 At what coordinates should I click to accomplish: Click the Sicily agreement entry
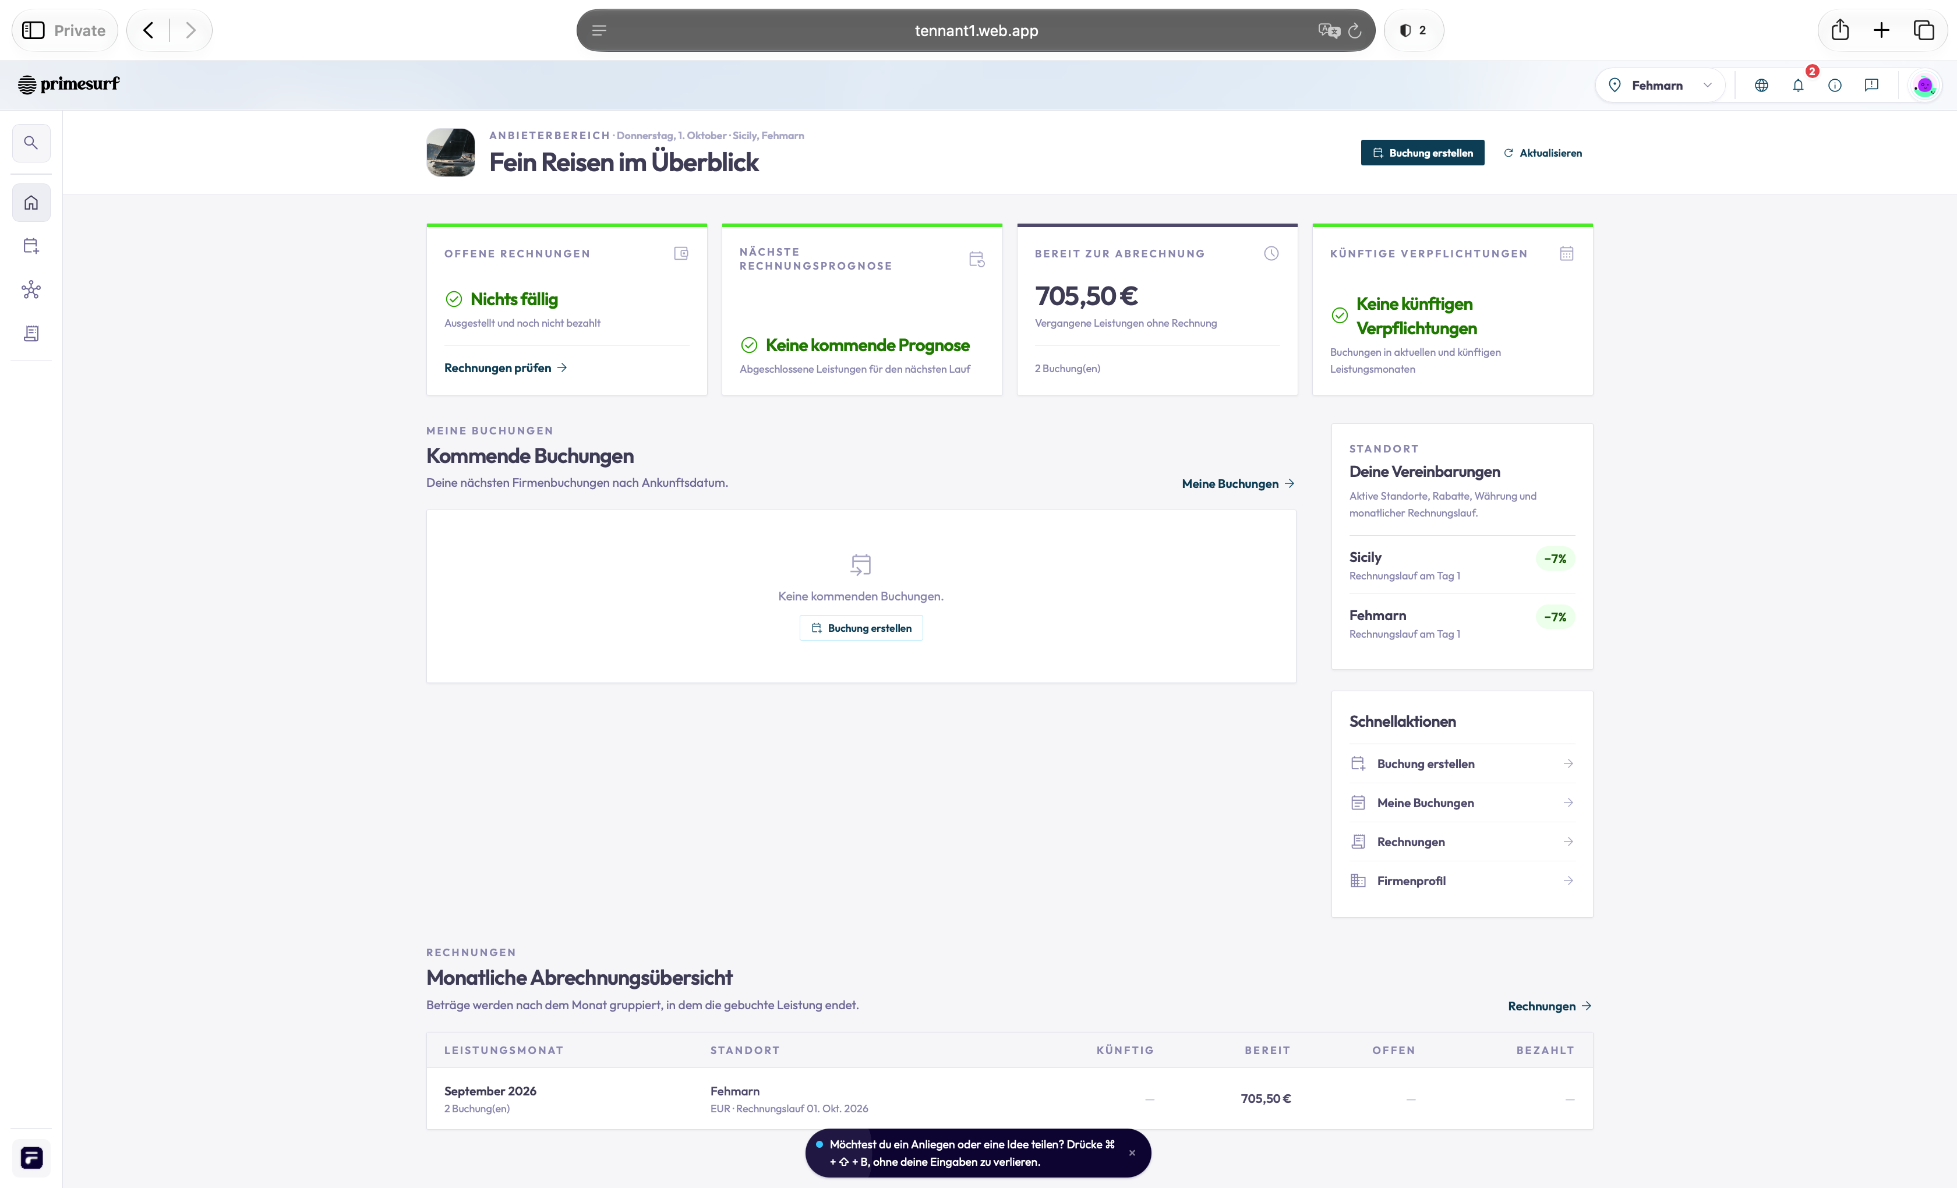(1461, 565)
